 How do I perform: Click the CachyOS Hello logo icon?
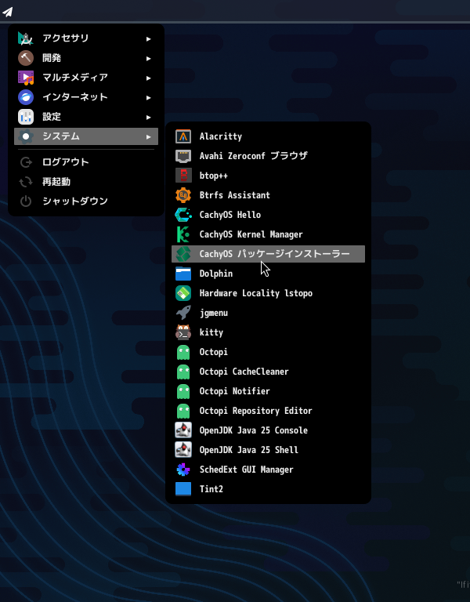(x=183, y=215)
